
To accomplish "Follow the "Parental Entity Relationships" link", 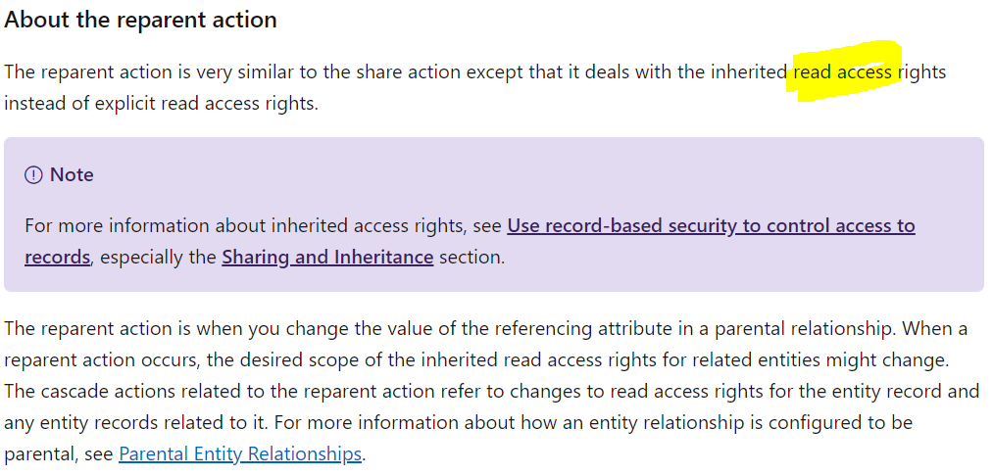I will coord(240,454).
